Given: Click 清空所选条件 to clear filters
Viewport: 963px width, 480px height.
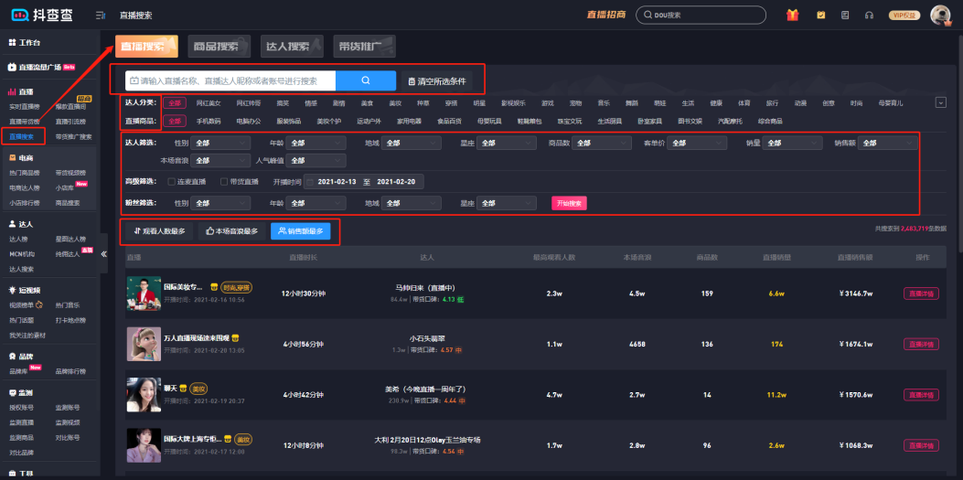Looking at the screenshot, I should [x=437, y=80].
